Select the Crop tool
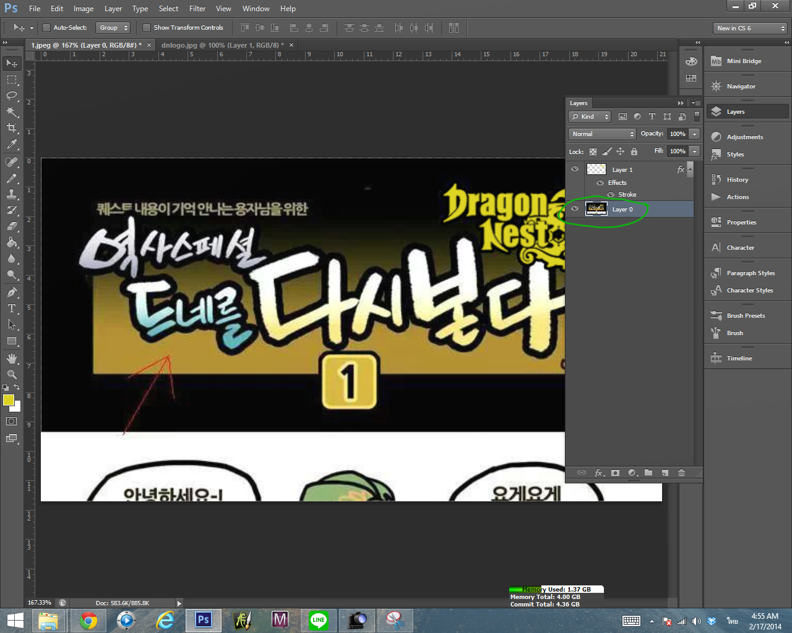 tap(12, 128)
